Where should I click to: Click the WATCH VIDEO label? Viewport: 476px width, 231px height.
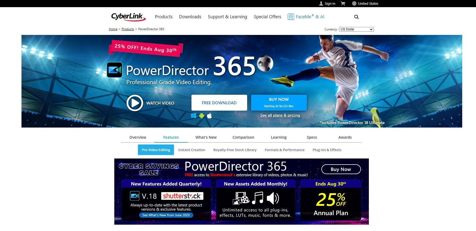coord(160,103)
